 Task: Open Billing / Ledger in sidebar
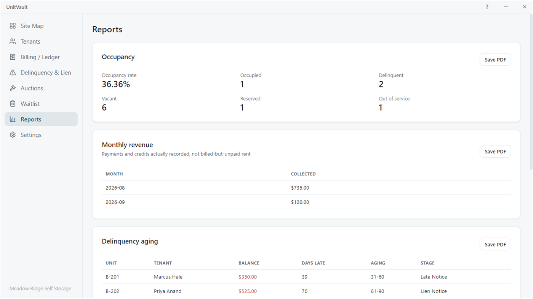[41, 57]
